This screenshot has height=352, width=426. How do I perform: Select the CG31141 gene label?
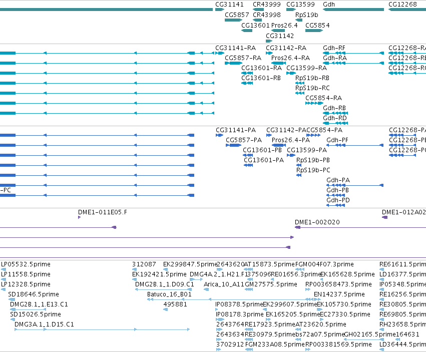229,5
